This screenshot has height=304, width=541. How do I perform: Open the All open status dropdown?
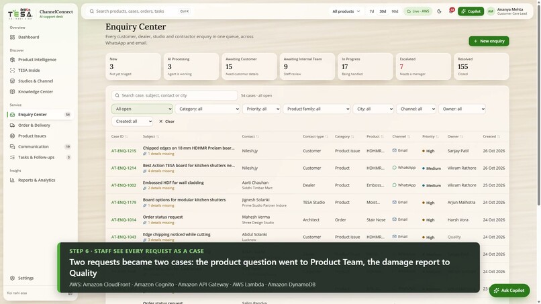coord(142,109)
